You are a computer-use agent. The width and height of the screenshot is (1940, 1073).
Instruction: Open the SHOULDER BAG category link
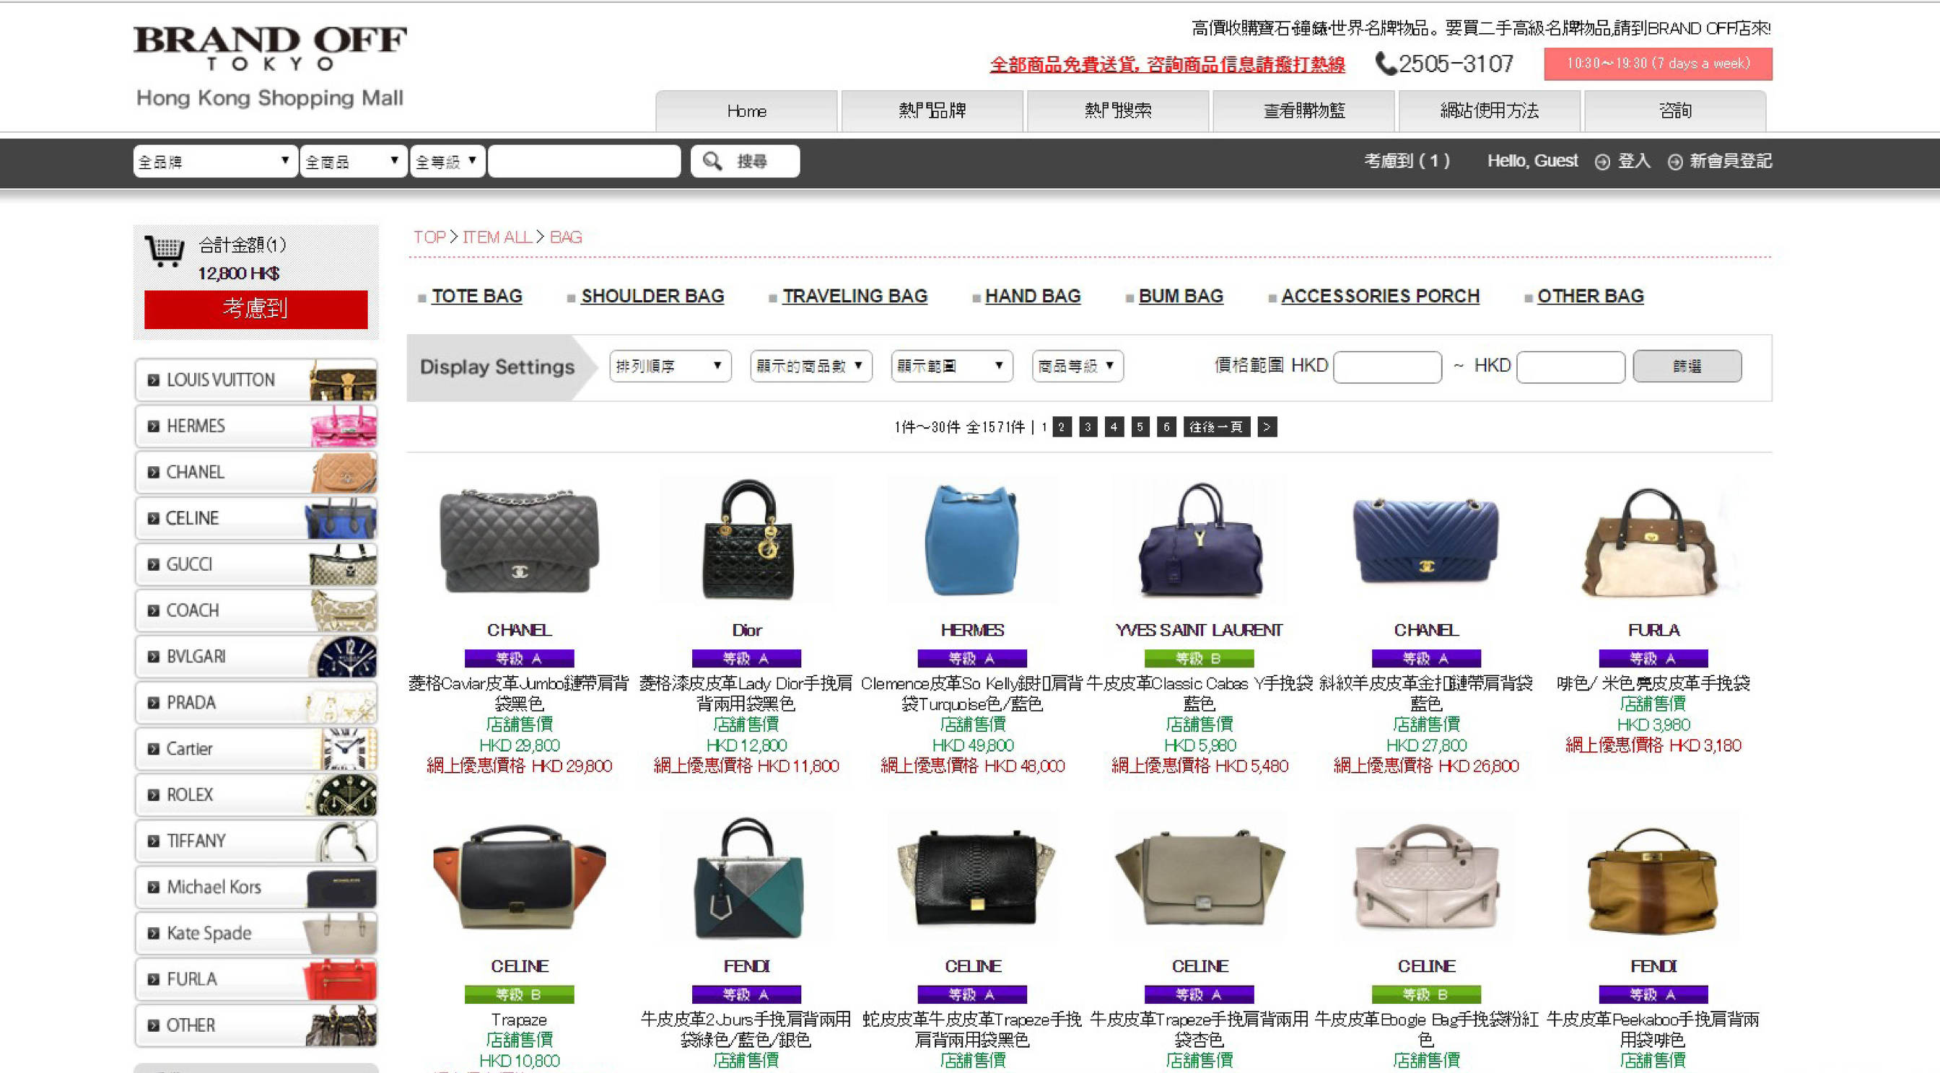coord(652,296)
